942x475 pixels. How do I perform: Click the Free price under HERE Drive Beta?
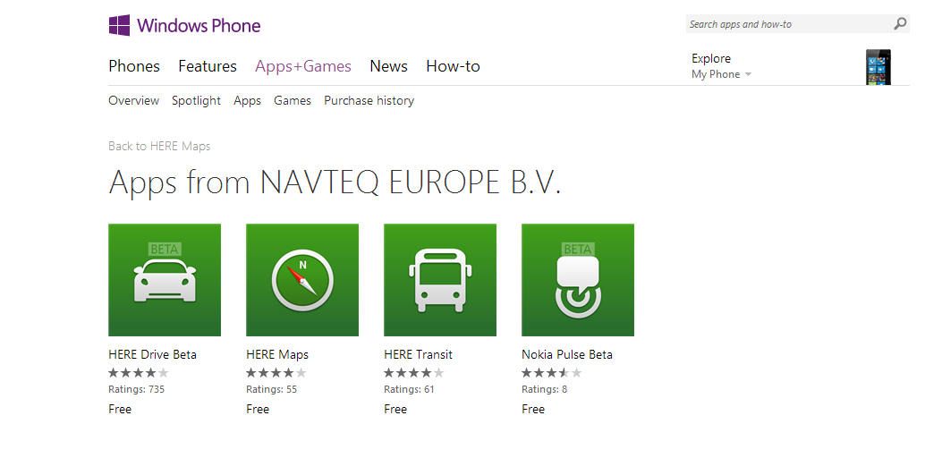120,409
